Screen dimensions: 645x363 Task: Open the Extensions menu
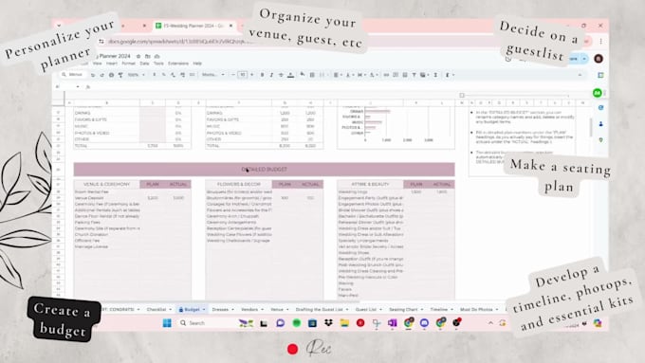(x=178, y=64)
